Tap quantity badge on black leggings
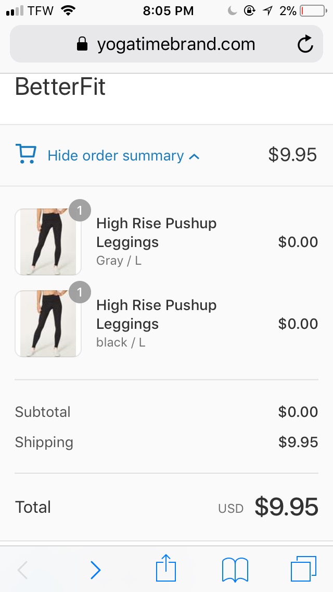Viewport: 333px width, 592px height. pyautogui.click(x=80, y=292)
